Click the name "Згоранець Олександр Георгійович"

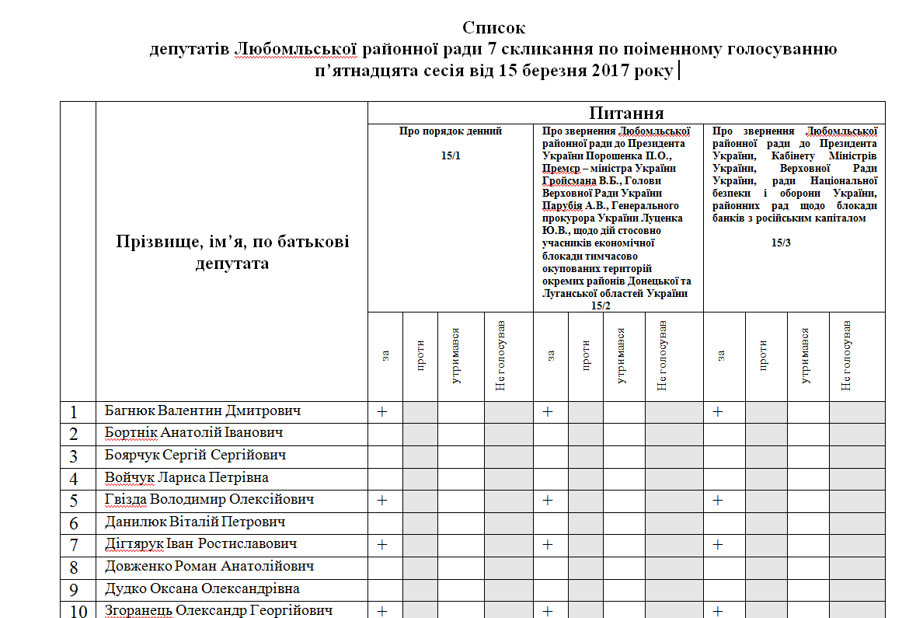point(218,610)
